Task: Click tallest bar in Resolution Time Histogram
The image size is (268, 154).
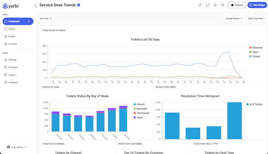Action: point(234,120)
